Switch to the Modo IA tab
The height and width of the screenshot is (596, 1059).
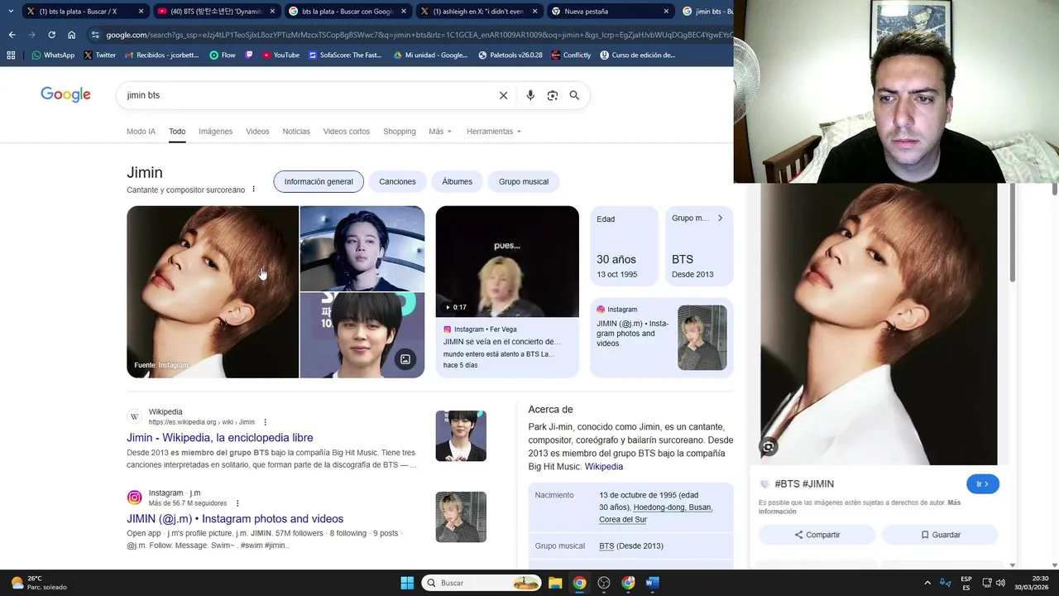point(141,132)
